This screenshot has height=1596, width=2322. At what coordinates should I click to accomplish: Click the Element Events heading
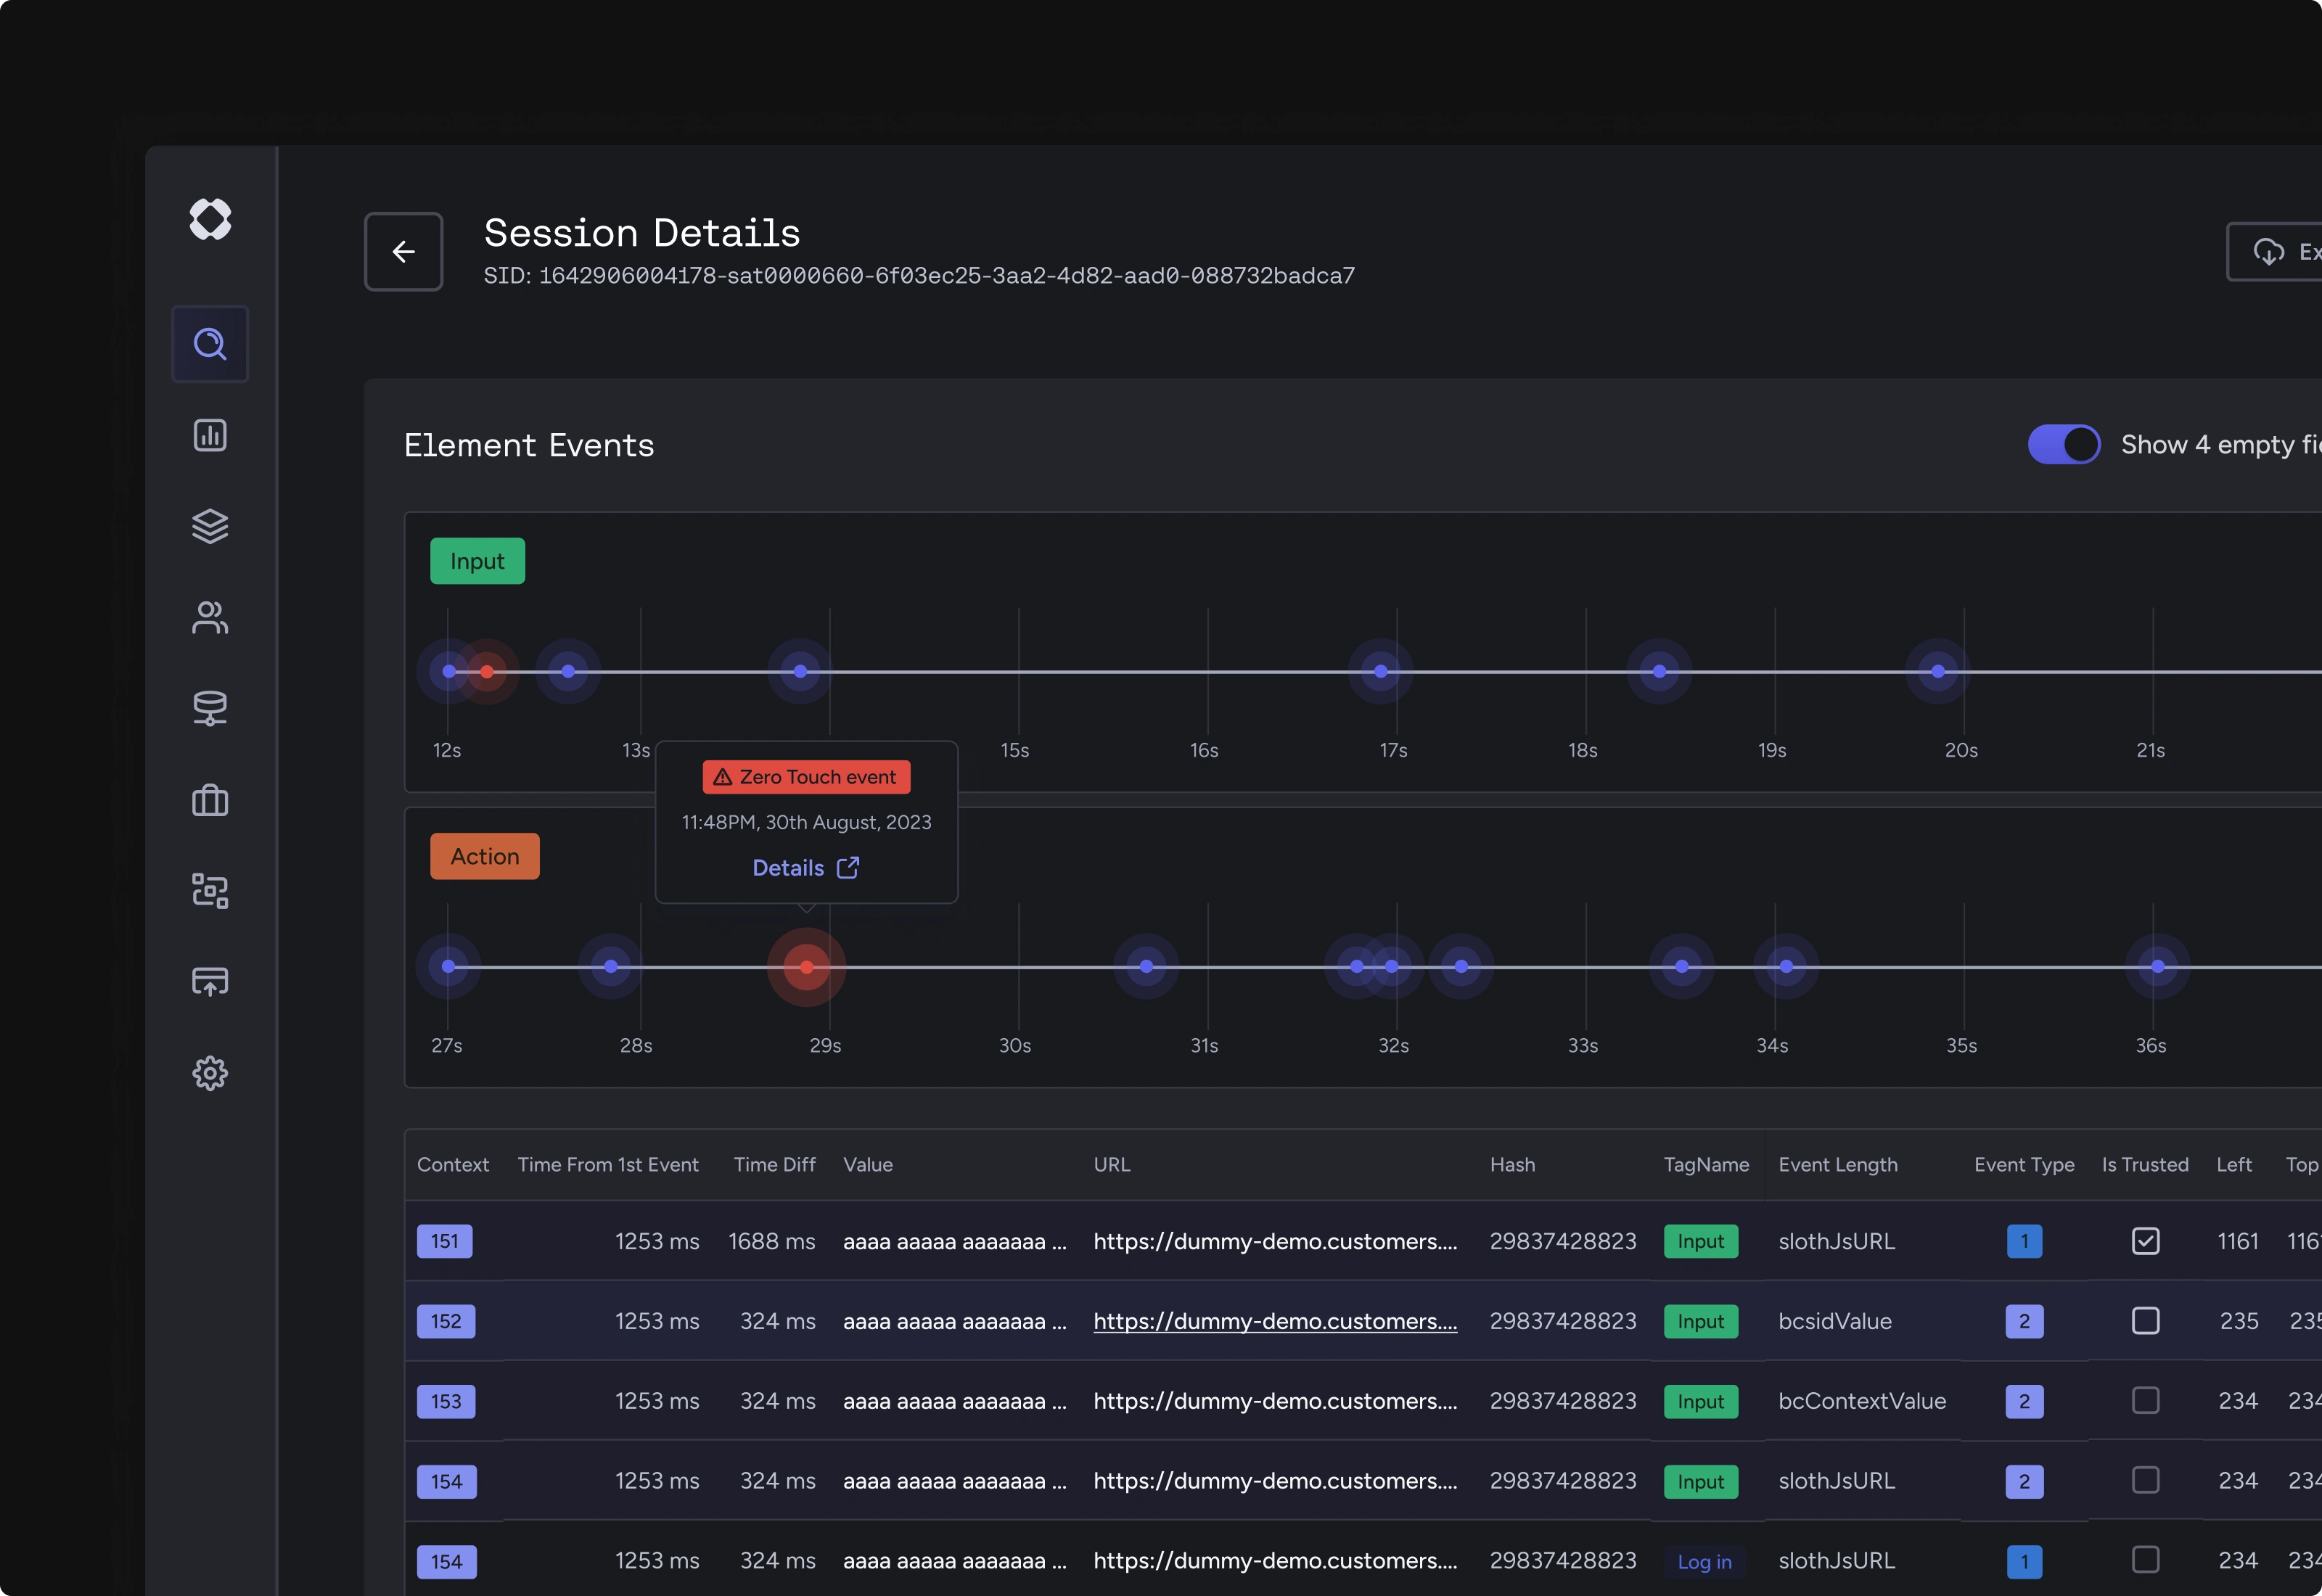pos(529,445)
